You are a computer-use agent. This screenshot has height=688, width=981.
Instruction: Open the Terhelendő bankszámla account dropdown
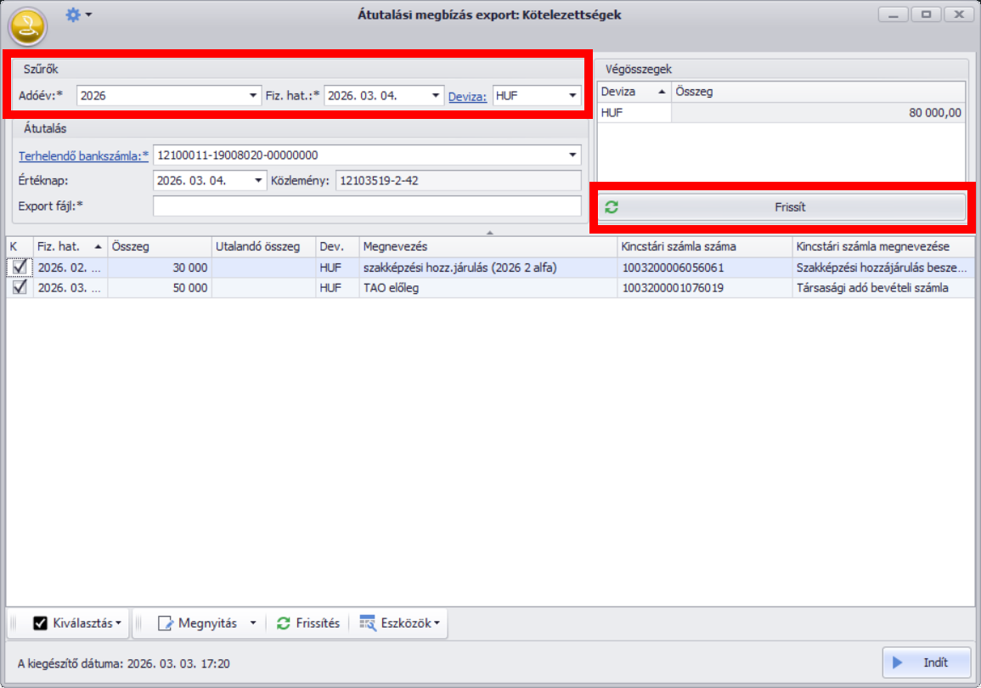point(573,155)
